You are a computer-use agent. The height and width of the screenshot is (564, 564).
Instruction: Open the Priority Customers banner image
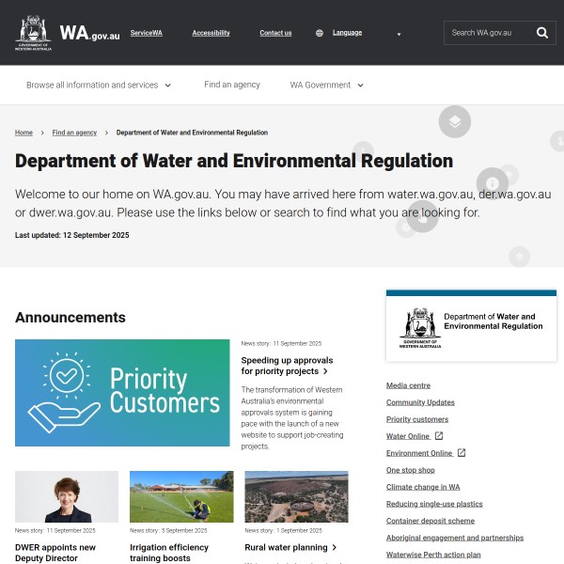coord(122,392)
